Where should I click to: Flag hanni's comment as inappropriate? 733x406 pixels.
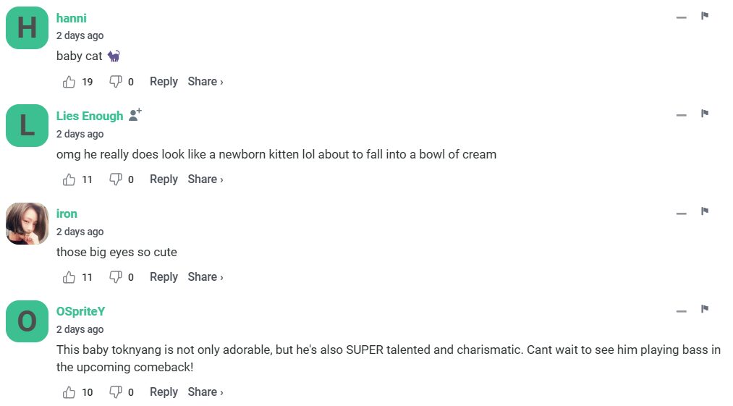pyautogui.click(x=704, y=16)
